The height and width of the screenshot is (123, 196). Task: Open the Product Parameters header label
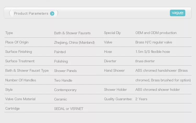point(31,13)
